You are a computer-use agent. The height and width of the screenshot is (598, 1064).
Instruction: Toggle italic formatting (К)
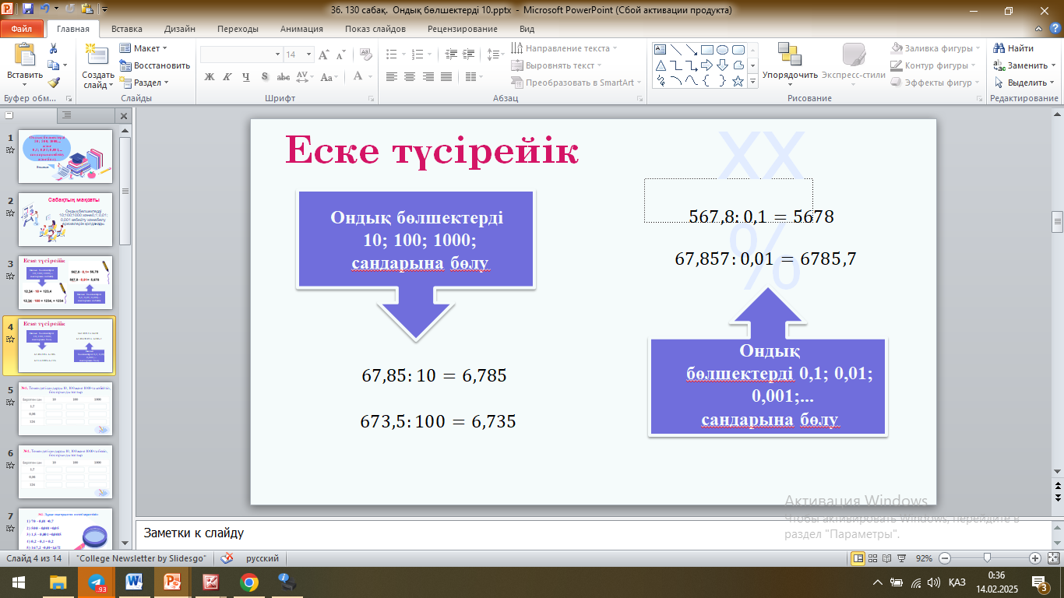pos(227,76)
